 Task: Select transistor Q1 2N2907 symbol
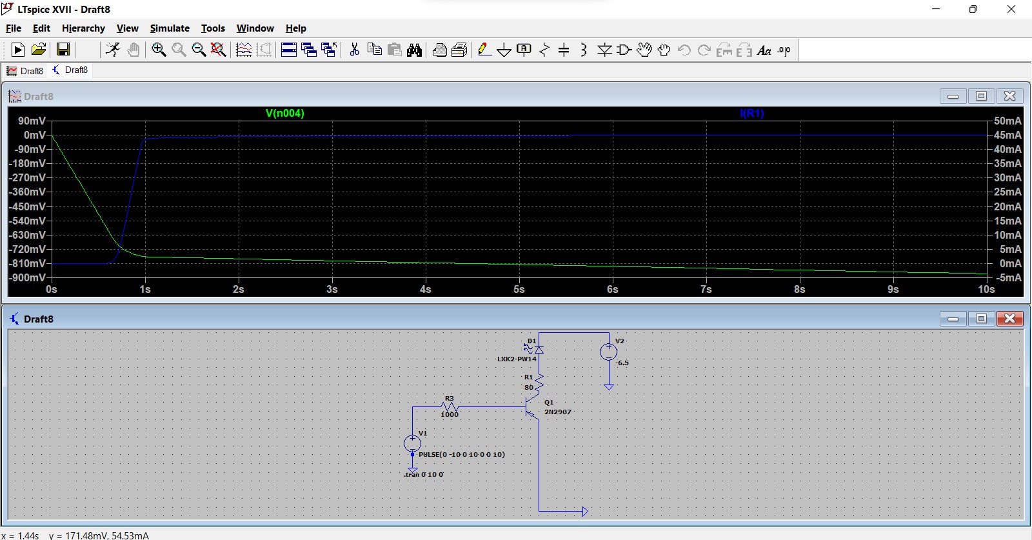point(532,407)
